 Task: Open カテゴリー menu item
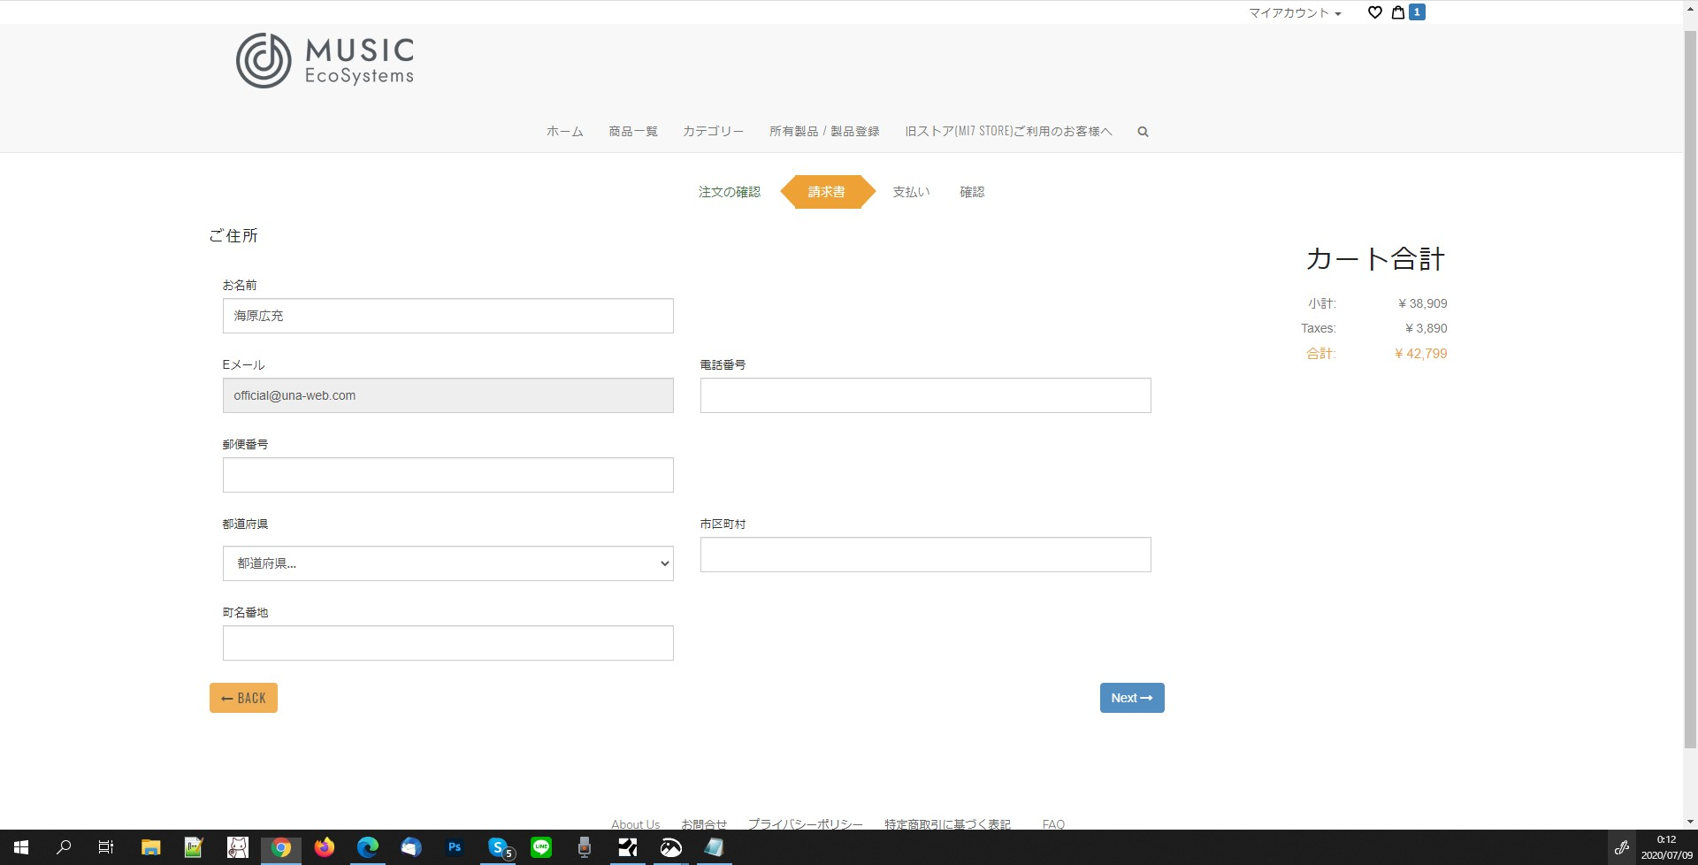[x=713, y=132]
